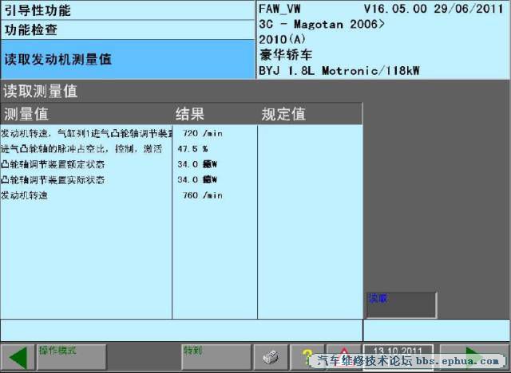Screen dimensions: 511x373
Task: Select the highlighted 读取发动机测量值 row
Action: [128, 60]
